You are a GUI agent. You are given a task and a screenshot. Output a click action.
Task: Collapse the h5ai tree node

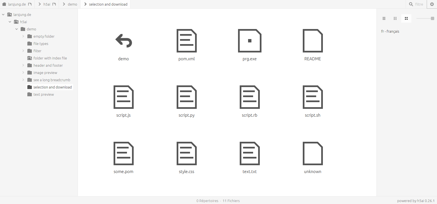(10, 22)
